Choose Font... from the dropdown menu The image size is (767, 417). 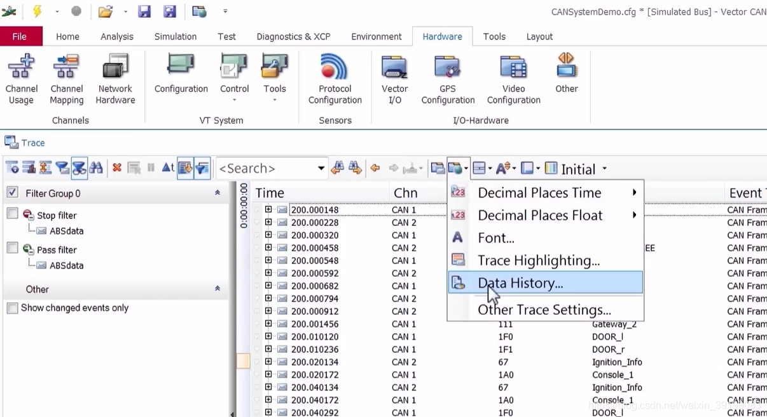pos(546,238)
